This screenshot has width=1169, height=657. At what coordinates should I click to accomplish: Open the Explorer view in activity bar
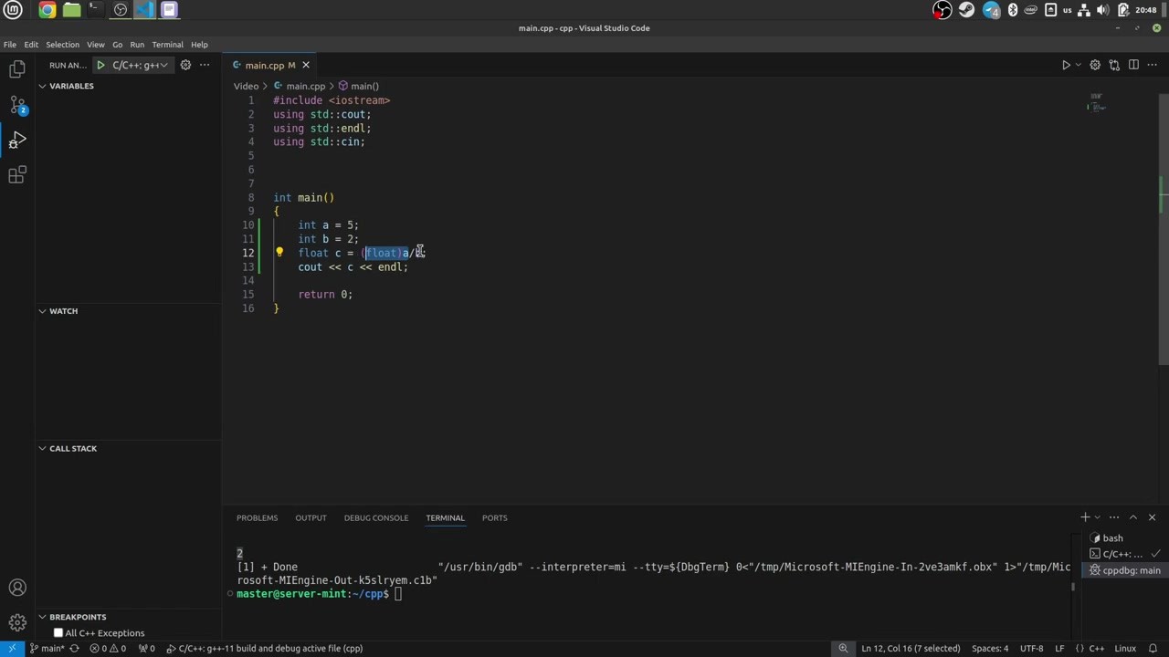coord(16,69)
